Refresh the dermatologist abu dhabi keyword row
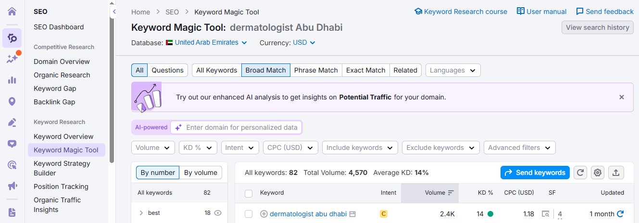Viewport: 639px width, 223px height. [620, 214]
